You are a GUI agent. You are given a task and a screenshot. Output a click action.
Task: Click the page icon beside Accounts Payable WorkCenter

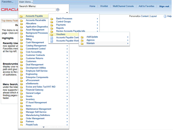(x=52, y=41)
